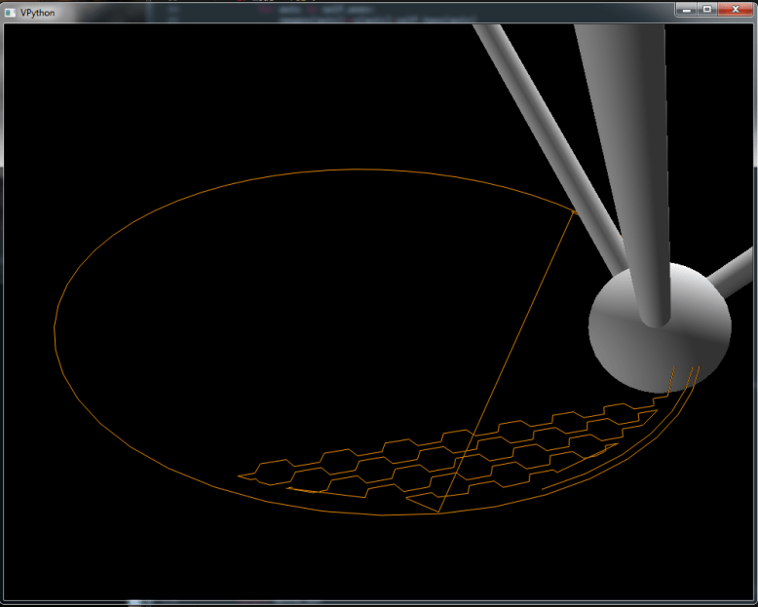Minimize the VPython window

tap(687, 9)
